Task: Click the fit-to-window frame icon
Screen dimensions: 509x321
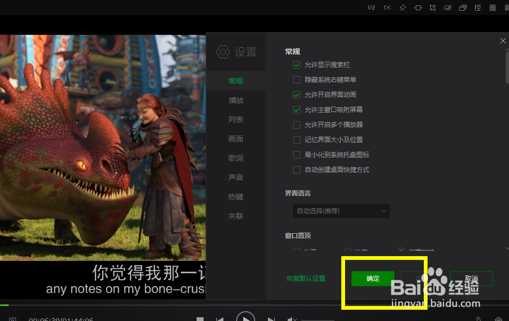Action: pyautogui.click(x=418, y=8)
